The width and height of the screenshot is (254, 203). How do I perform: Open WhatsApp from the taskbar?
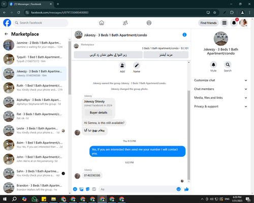pyautogui.click(x=35, y=199)
